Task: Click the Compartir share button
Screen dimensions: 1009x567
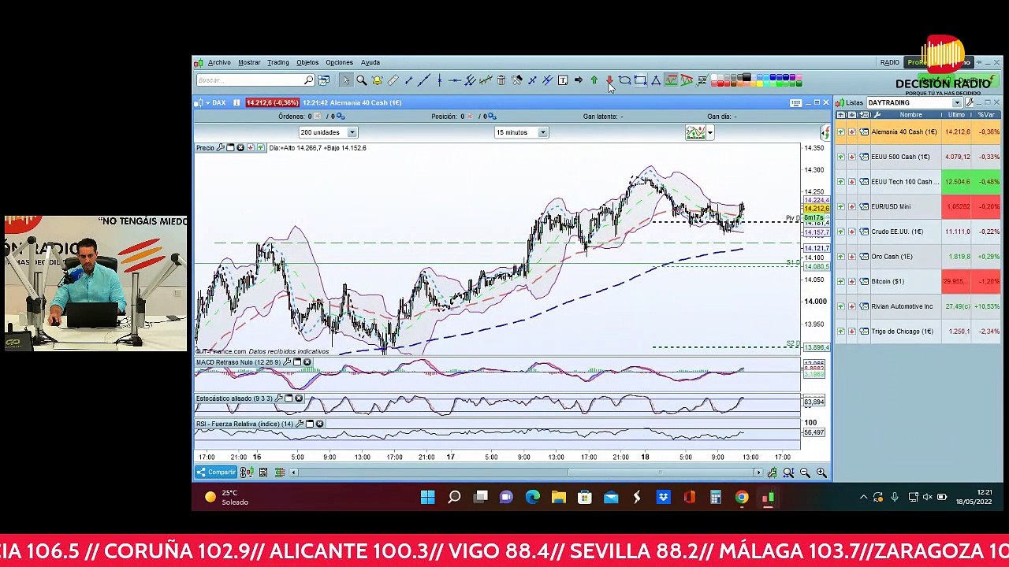Action: (x=216, y=472)
